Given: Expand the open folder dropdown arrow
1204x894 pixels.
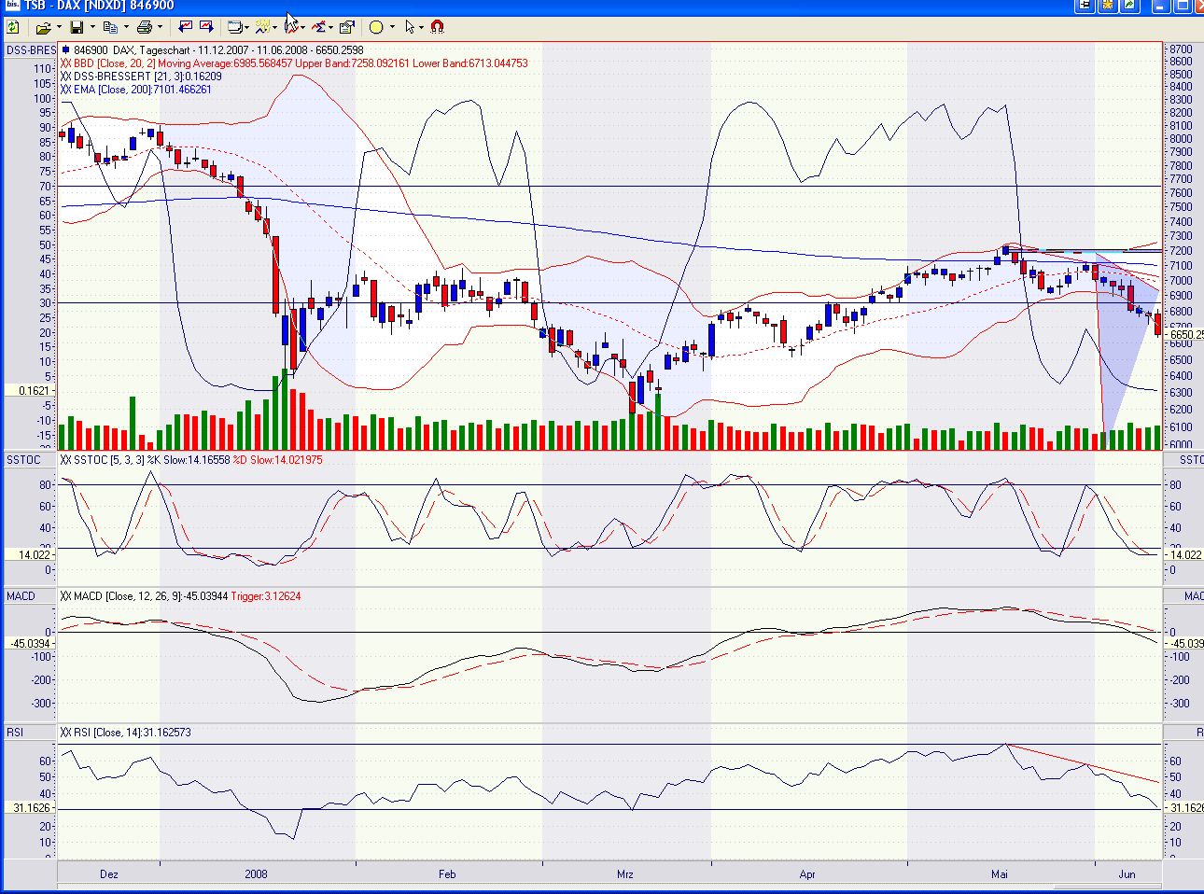Looking at the screenshot, I should click(x=58, y=28).
